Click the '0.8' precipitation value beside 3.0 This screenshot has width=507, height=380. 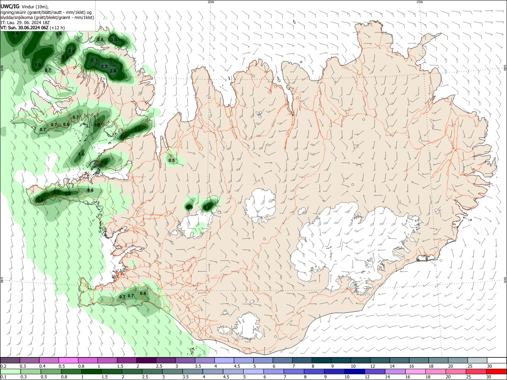[x=100, y=40]
